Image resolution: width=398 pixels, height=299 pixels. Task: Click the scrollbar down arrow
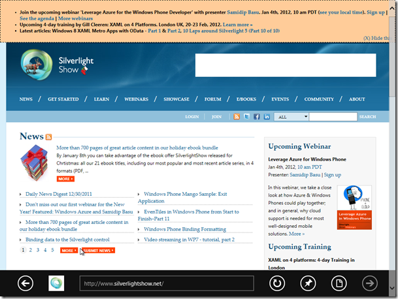tap(392, 289)
